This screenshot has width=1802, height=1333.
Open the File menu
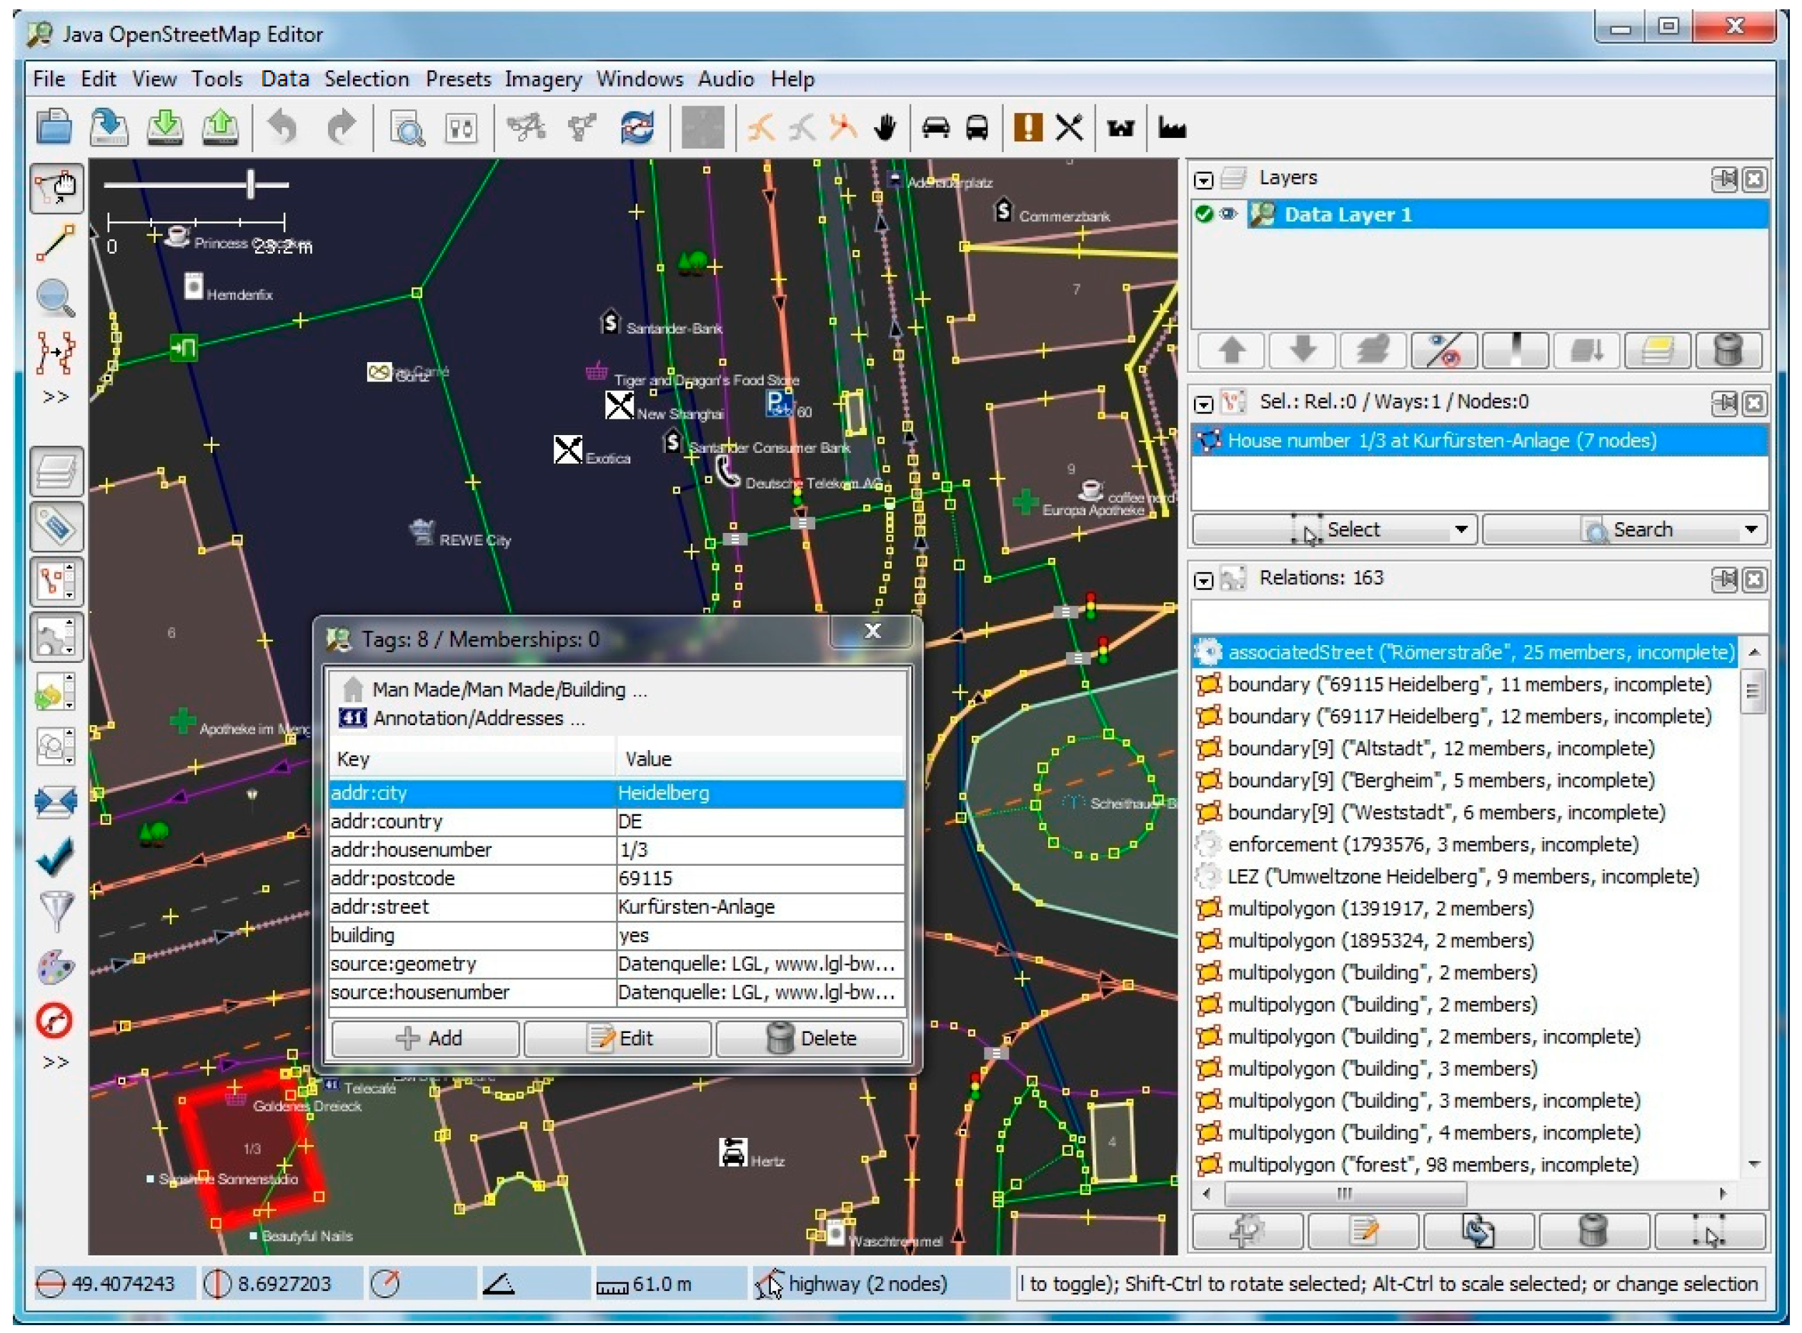(x=49, y=79)
